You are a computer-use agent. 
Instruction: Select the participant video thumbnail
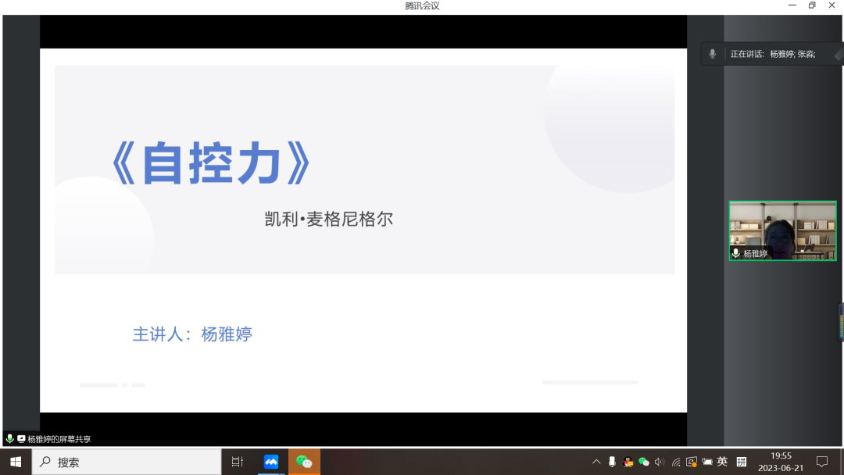coord(782,230)
